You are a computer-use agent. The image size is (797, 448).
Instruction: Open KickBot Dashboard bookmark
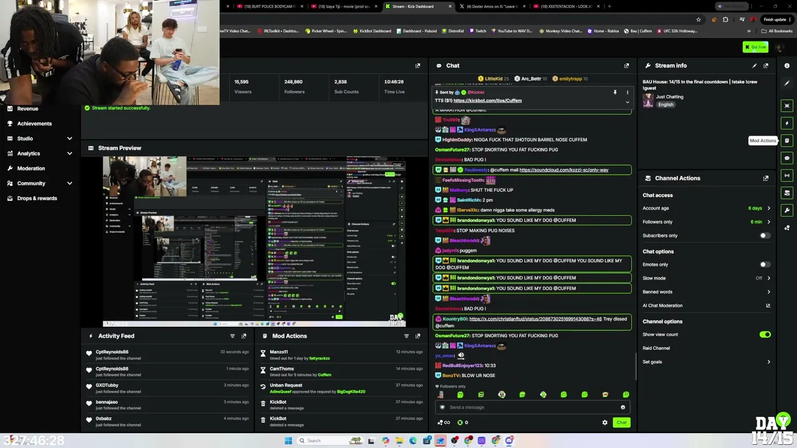pos(372,30)
